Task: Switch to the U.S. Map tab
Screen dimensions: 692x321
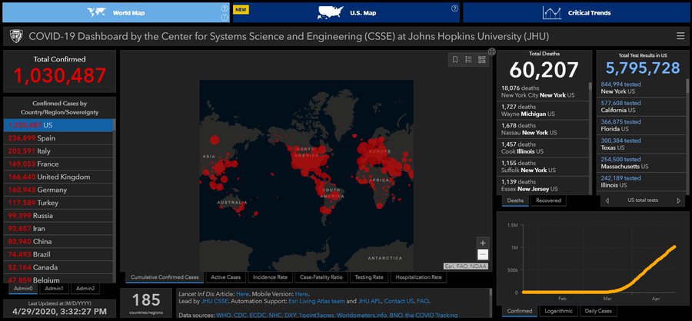Action: pos(346,12)
